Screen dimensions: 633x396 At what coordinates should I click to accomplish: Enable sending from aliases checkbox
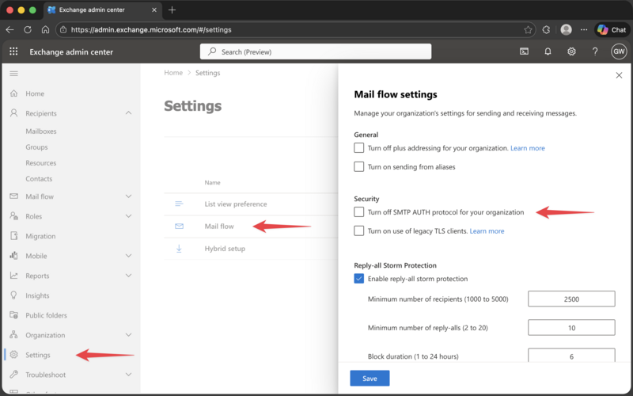pos(359,167)
